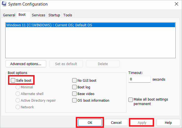This screenshot has height=128, width=182.
Task: Click the Cancel button
Action: tap(116, 122)
